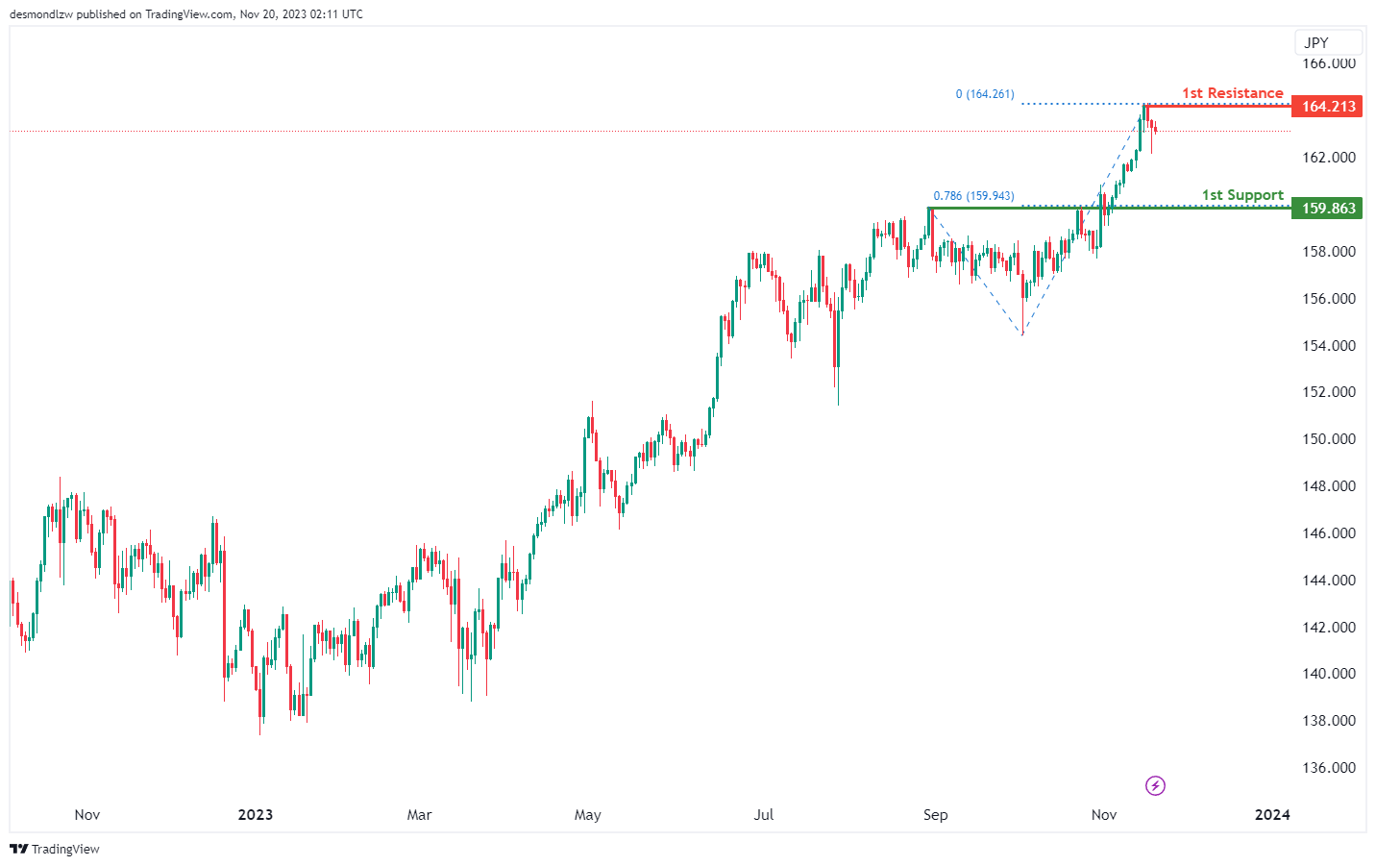Click the 2024 label on the time axis
The height and width of the screenshot is (866, 1376).
click(1272, 815)
